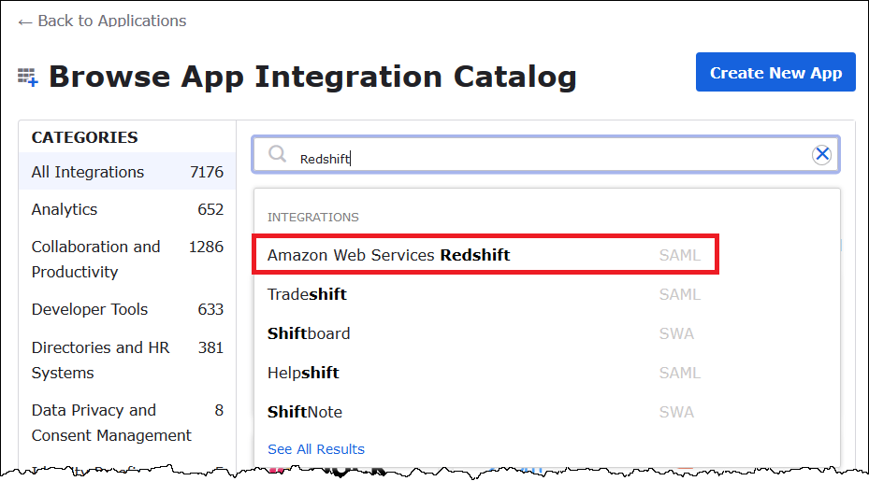869x481 pixels.
Task: Click the Redshift search input field
Action: pos(543,156)
